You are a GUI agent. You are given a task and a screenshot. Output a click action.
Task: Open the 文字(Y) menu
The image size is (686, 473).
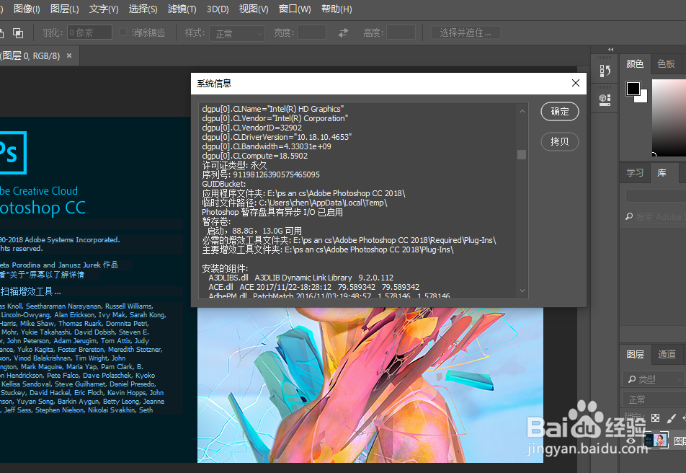click(104, 9)
